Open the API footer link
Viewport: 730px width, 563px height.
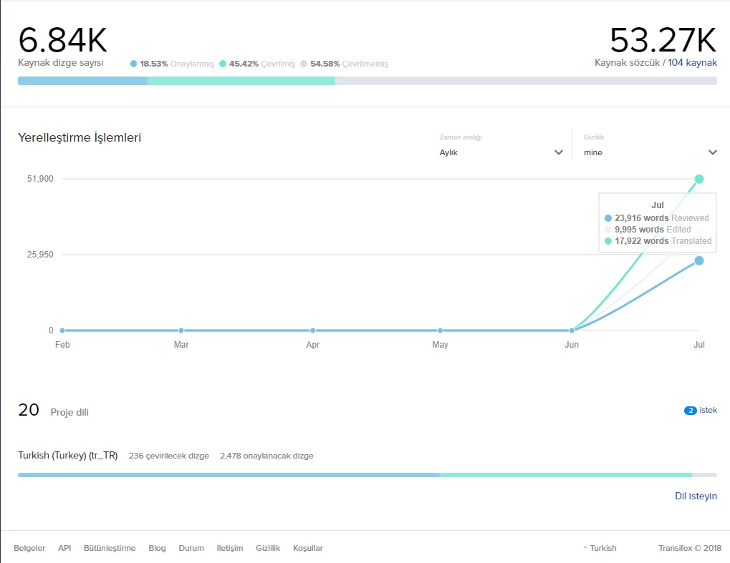[x=64, y=548]
